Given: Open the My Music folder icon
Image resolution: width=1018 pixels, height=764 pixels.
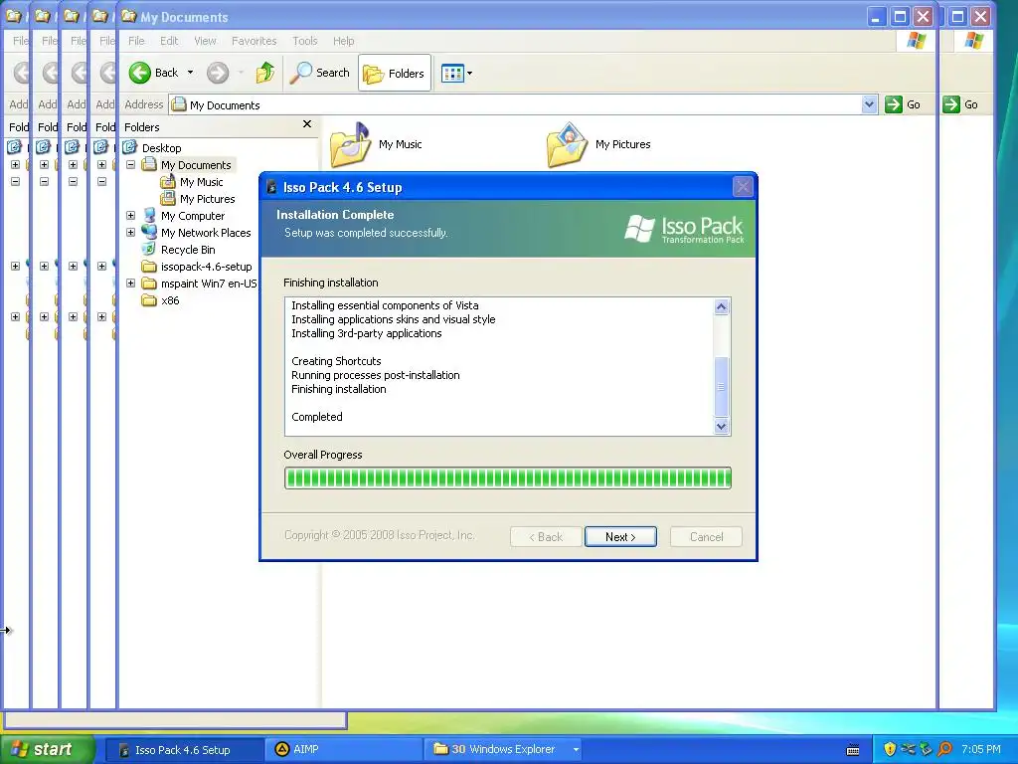Looking at the screenshot, I should (350, 145).
